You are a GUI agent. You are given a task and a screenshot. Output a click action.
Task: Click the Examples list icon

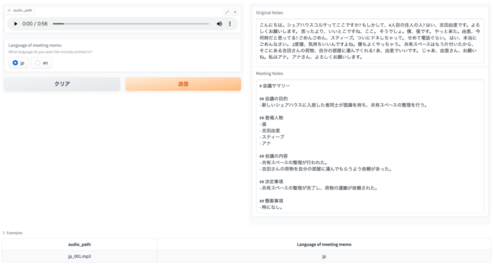point(4,233)
